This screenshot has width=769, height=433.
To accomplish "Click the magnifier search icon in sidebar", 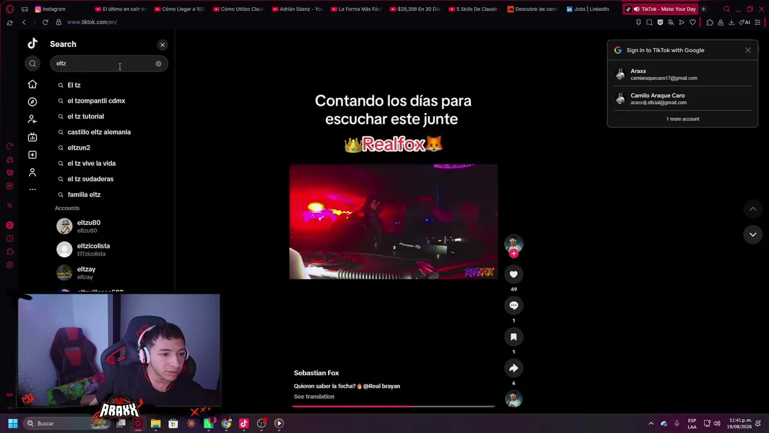I will [32, 64].
